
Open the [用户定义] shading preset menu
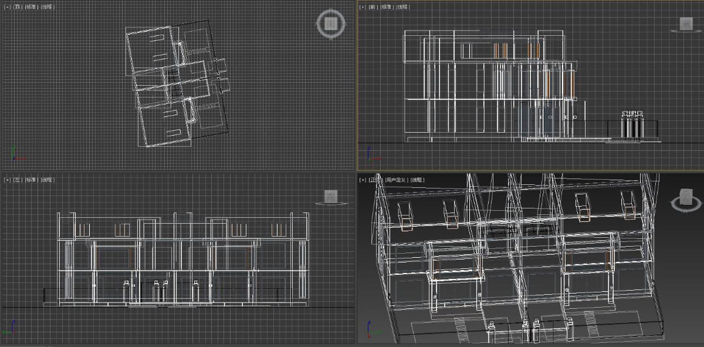(396, 180)
